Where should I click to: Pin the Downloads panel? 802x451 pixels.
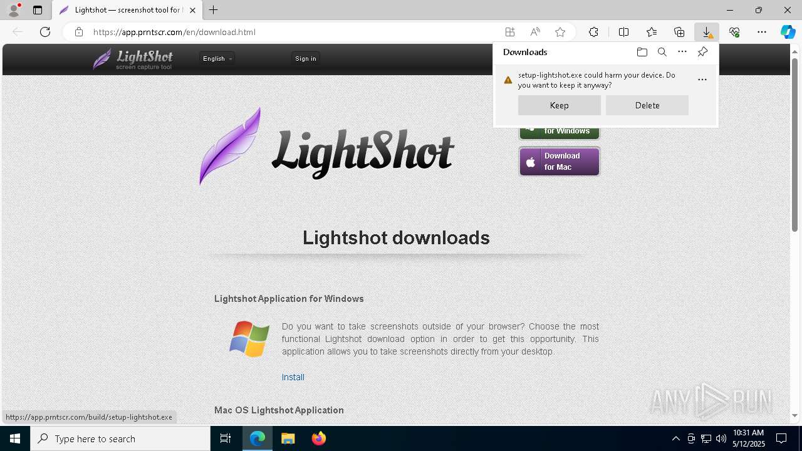pyautogui.click(x=702, y=52)
